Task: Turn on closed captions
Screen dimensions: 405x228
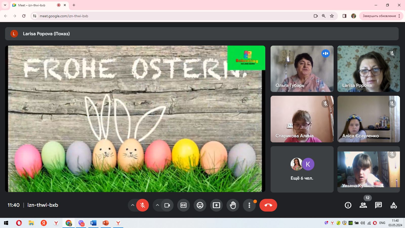Action: pos(184,205)
